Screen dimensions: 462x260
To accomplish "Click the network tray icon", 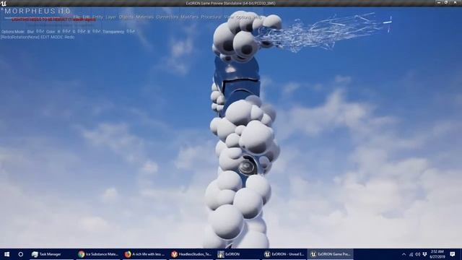I will [x=411, y=254].
